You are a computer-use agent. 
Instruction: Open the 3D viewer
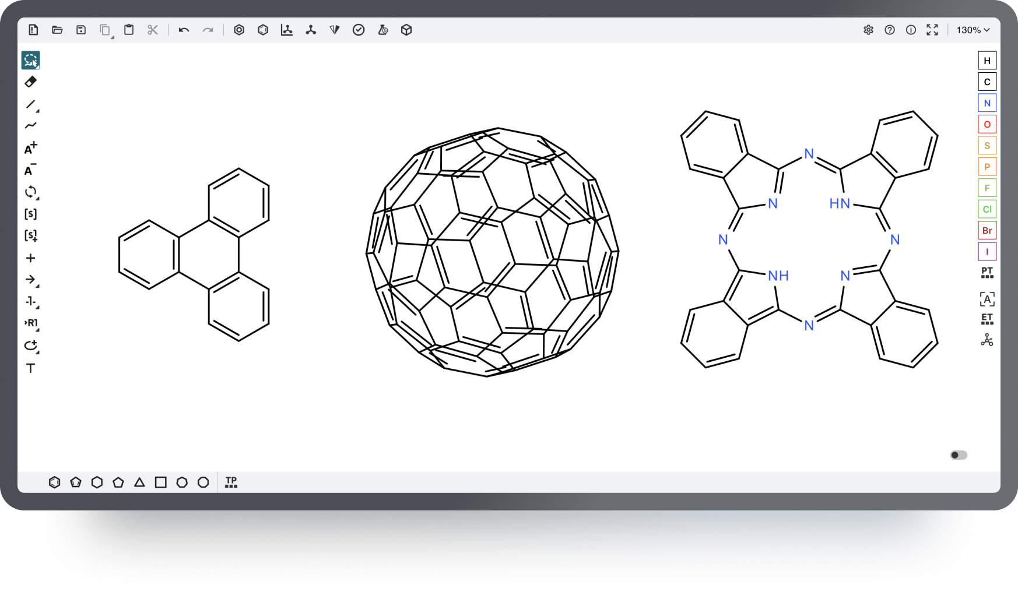(x=406, y=30)
